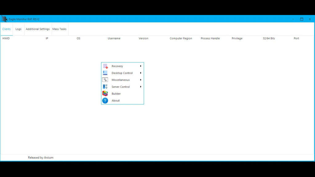Expand the Recovery submenu arrow
The height and width of the screenshot is (177, 315).
(x=141, y=66)
